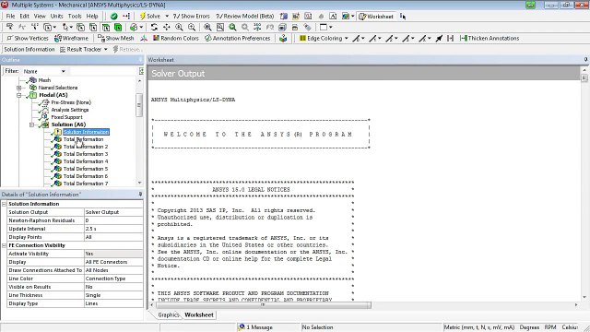Image resolution: width=590 pixels, height=332 pixels.
Task: Click the Solution Output value cell
Action: point(113,212)
